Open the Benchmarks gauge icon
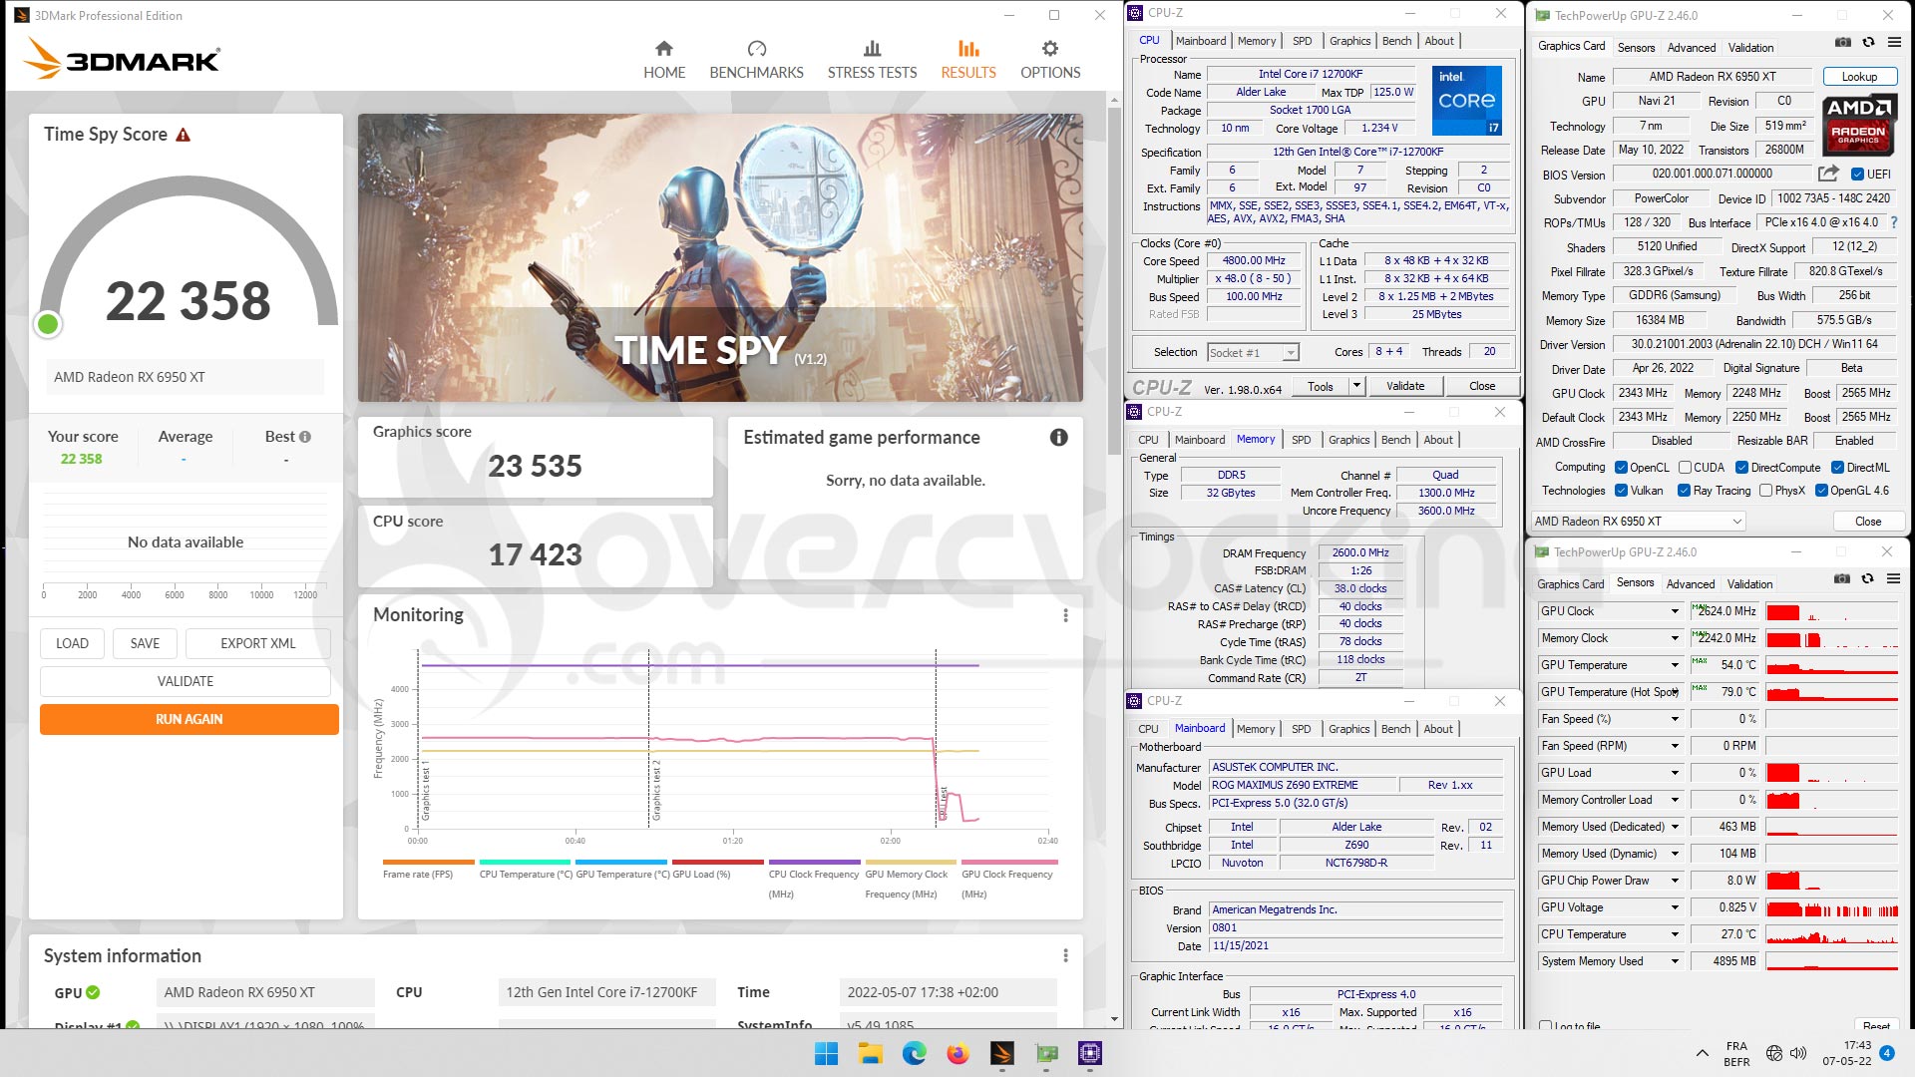Viewport: 1915px width, 1077px height. [756, 48]
